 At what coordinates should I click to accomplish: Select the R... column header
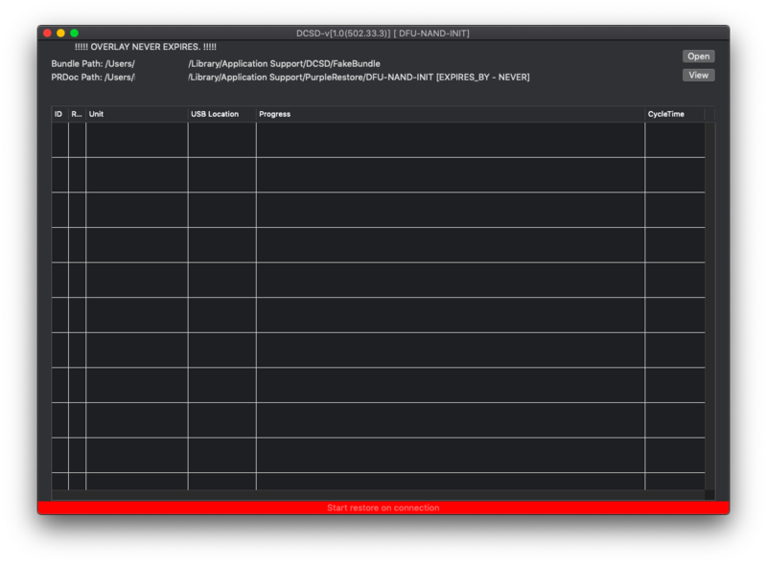77,114
